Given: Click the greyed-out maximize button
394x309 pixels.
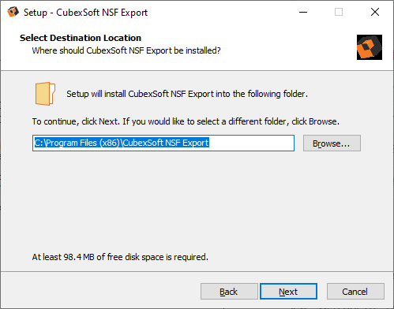Looking at the screenshot, I should click(x=339, y=12).
